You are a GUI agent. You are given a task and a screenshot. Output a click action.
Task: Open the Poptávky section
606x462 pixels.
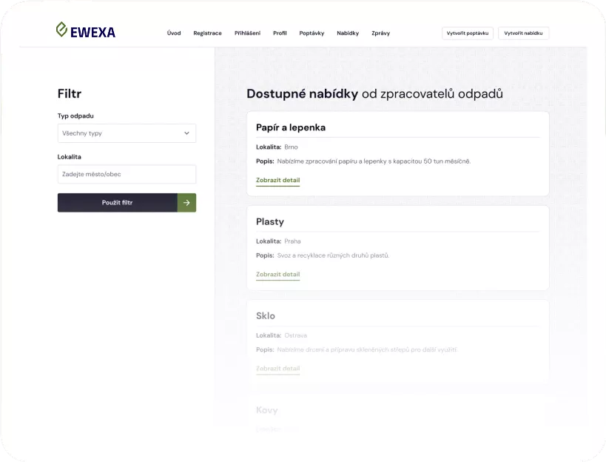(x=312, y=33)
